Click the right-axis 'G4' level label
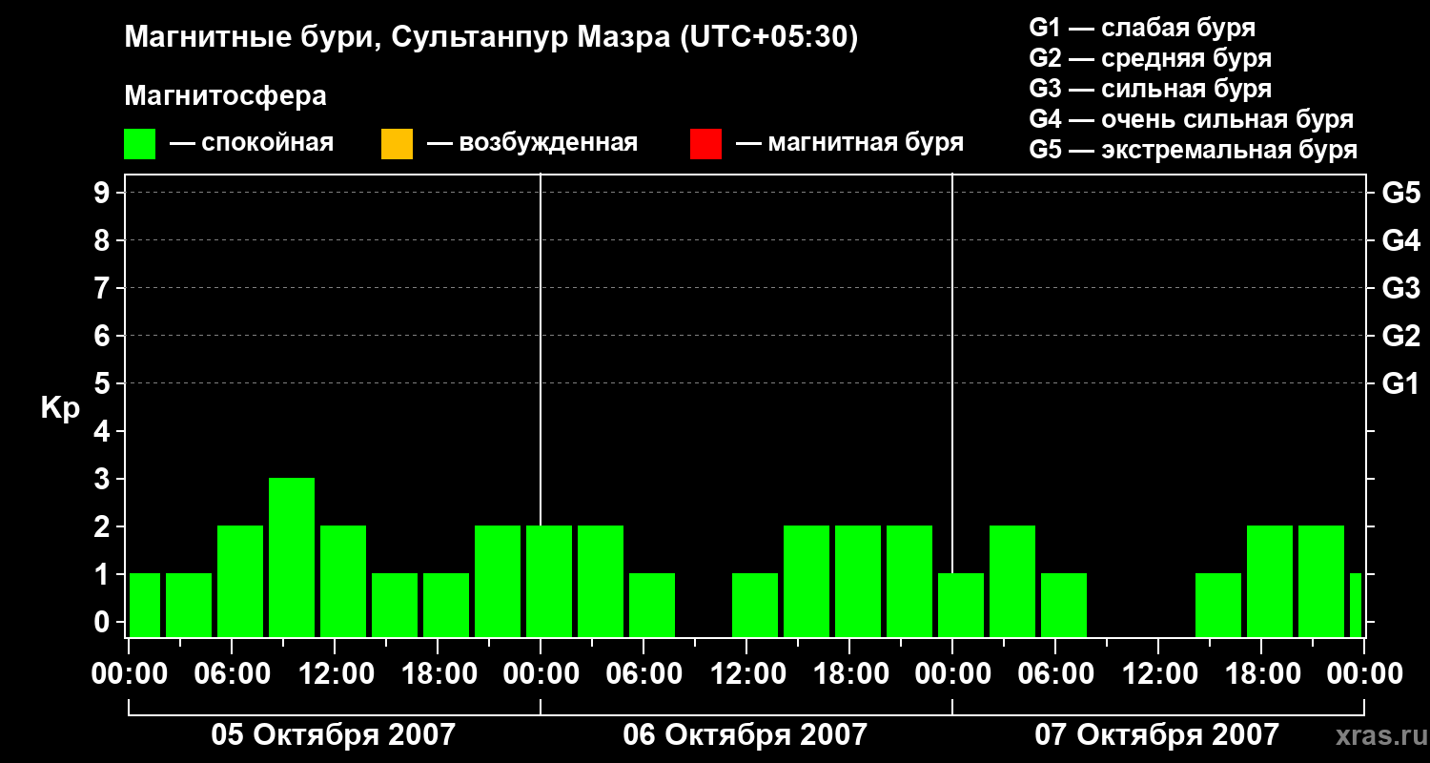Screen dimensions: 1430x763 (1401, 240)
